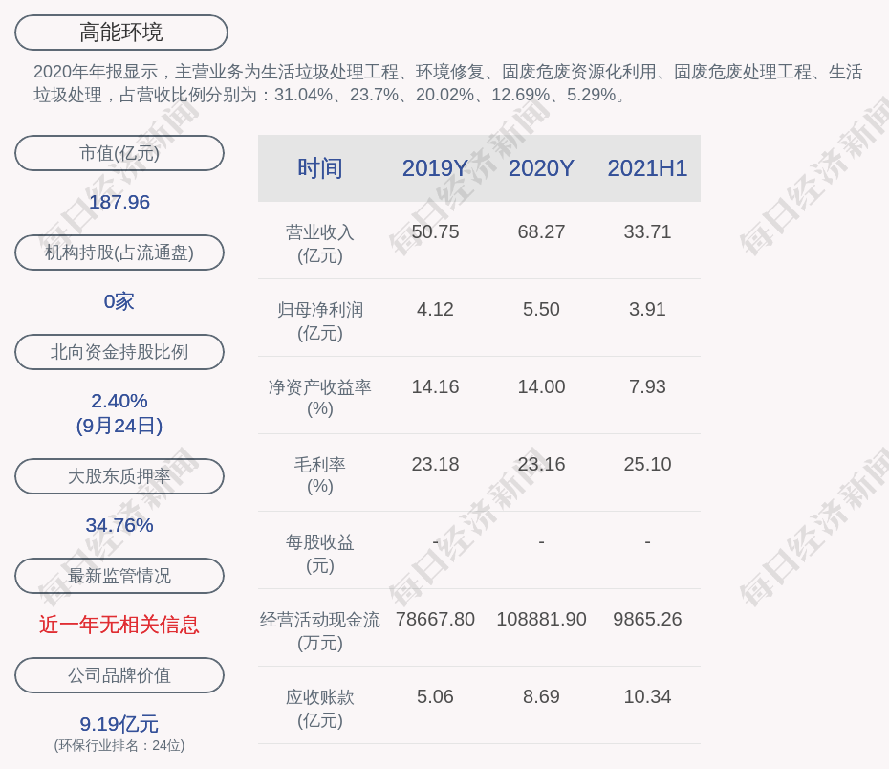
Task: Click the red 近一年无相关信息 text
Action: 119,625
